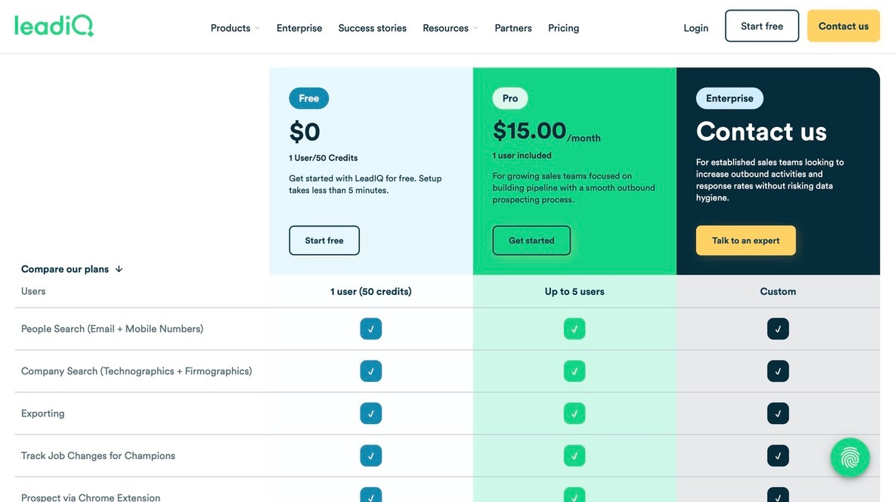Image resolution: width=895 pixels, height=502 pixels.
Task: Click Pro checkmark for Track Job Changes
Action: [x=574, y=456]
